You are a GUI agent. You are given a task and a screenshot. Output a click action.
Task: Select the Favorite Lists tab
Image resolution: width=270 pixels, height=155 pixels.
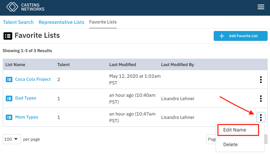(103, 22)
